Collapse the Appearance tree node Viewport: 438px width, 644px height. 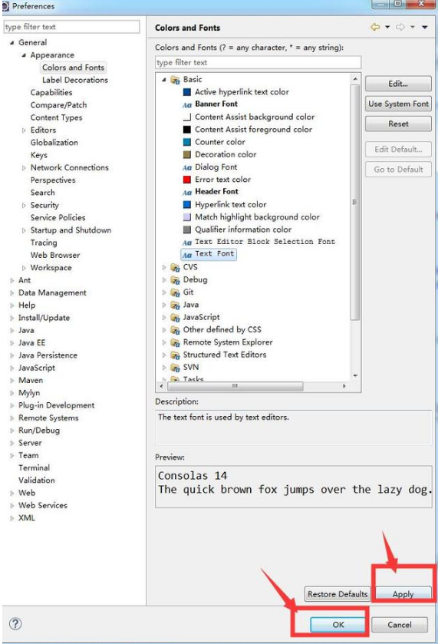point(24,55)
